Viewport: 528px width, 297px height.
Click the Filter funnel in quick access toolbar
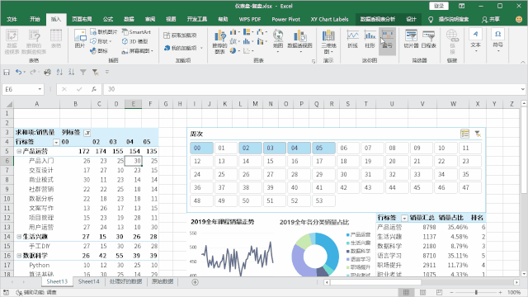pos(83,72)
